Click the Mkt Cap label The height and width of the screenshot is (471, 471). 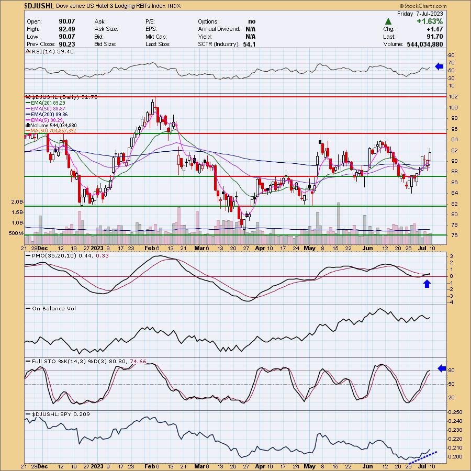click(156, 36)
